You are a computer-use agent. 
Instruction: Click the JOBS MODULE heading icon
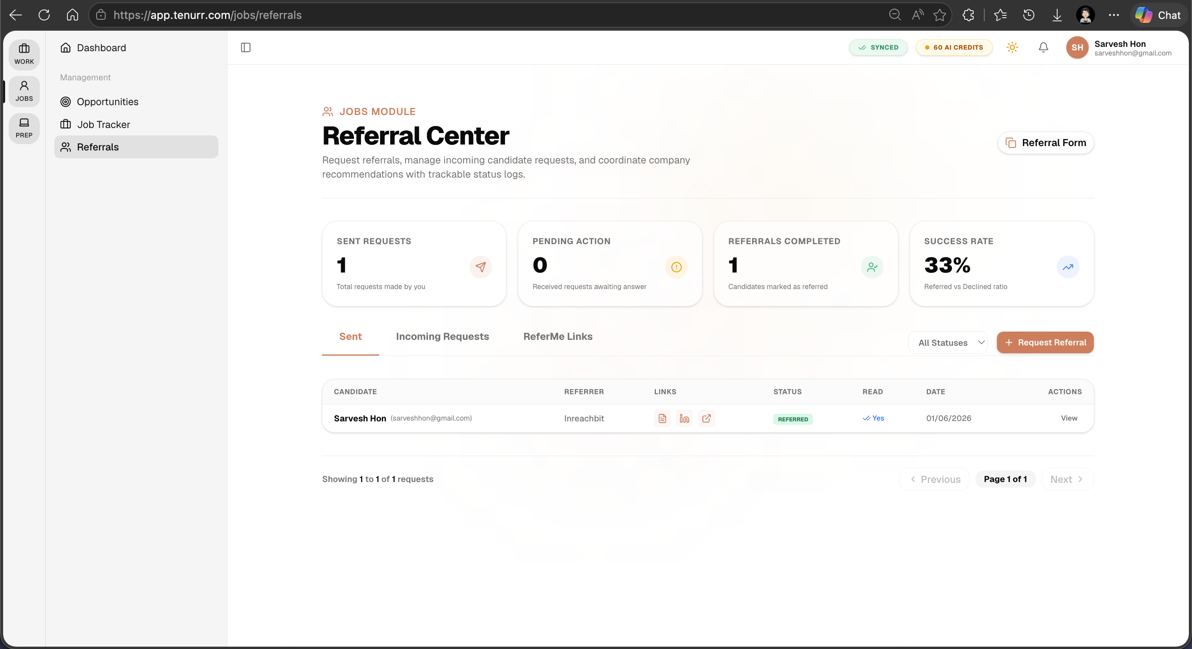[x=328, y=111]
